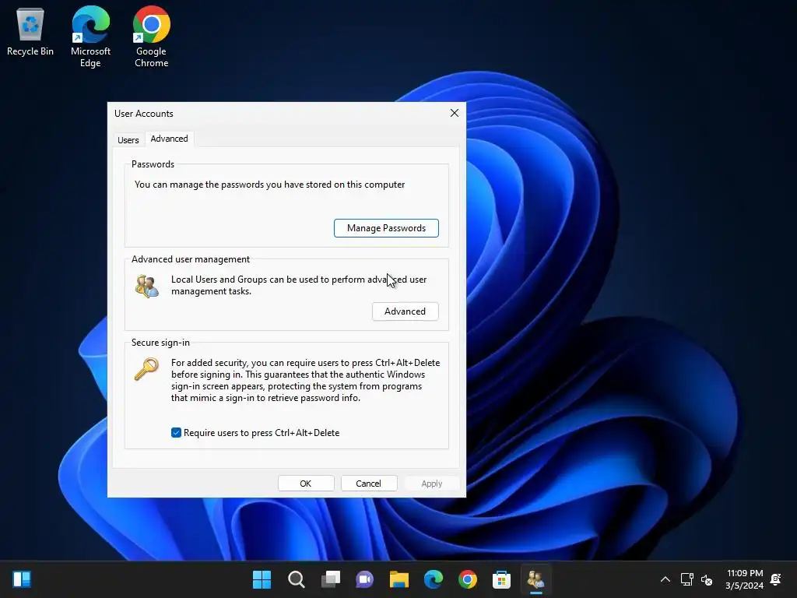
Task: Click the Manage Passwords button
Action: [x=386, y=228]
